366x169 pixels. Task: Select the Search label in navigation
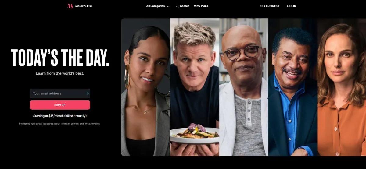pos(185,6)
